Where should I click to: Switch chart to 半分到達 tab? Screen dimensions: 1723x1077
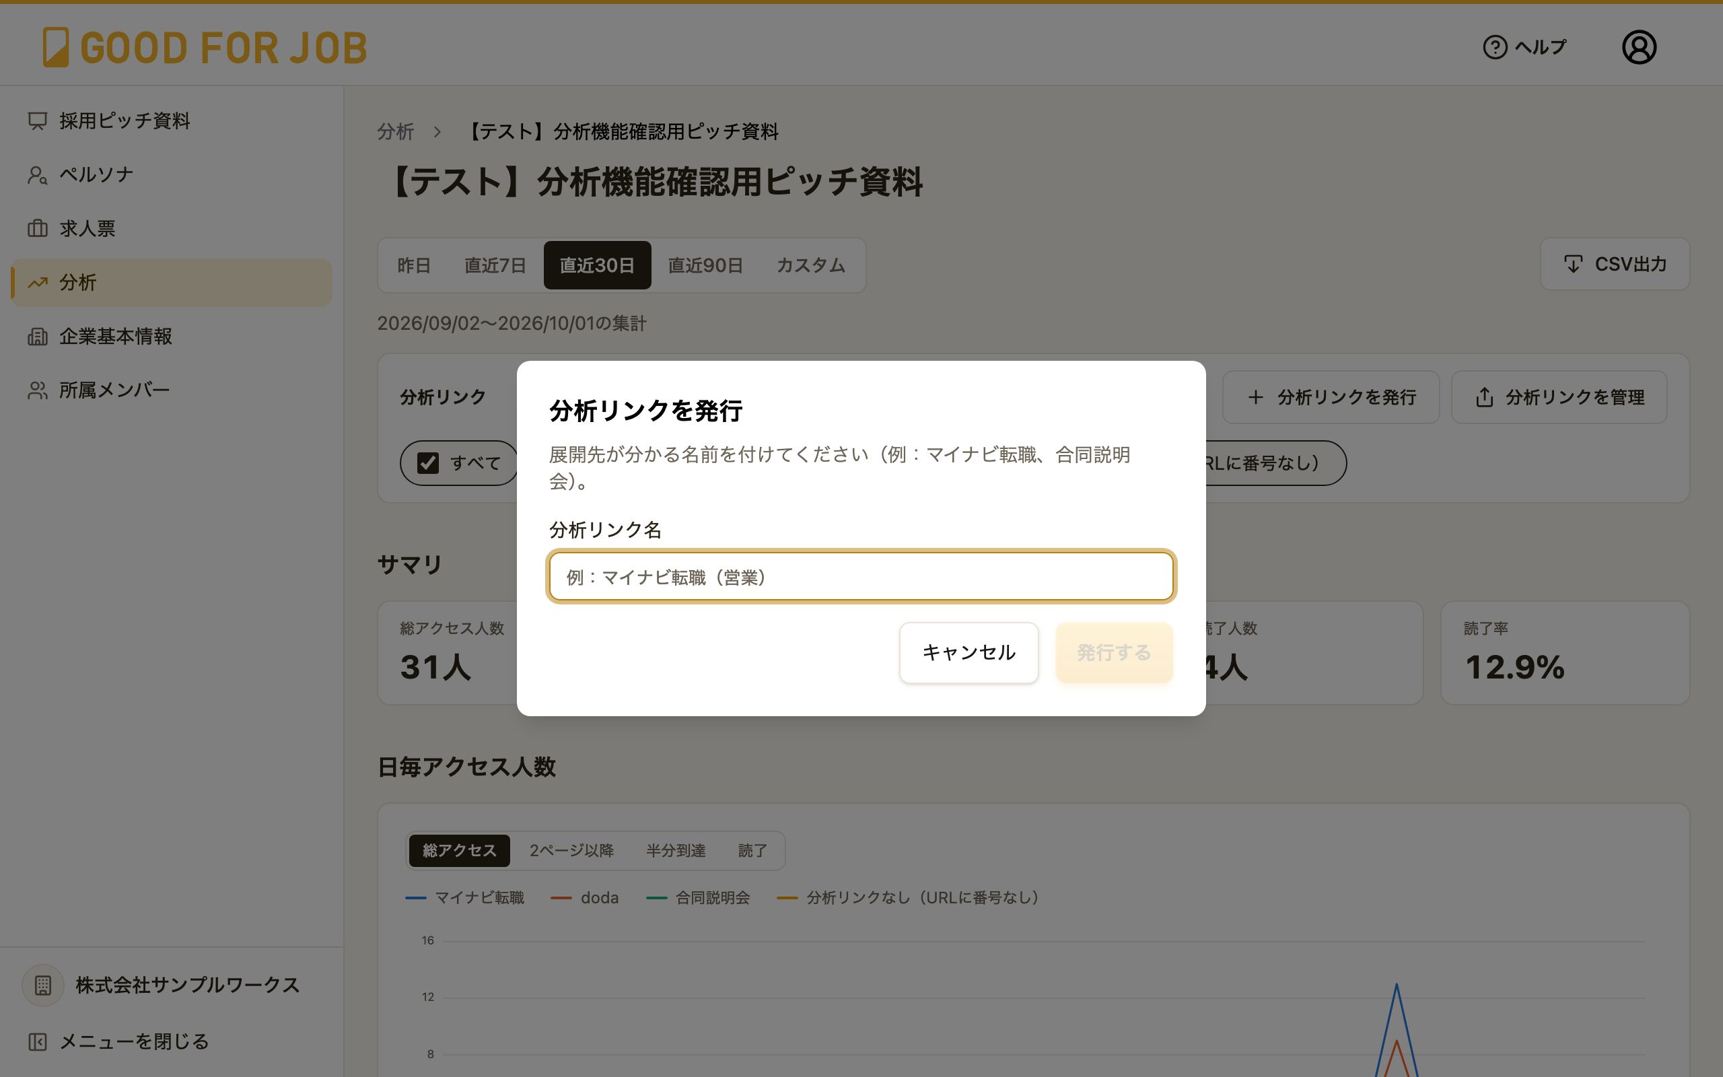tap(675, 850)
